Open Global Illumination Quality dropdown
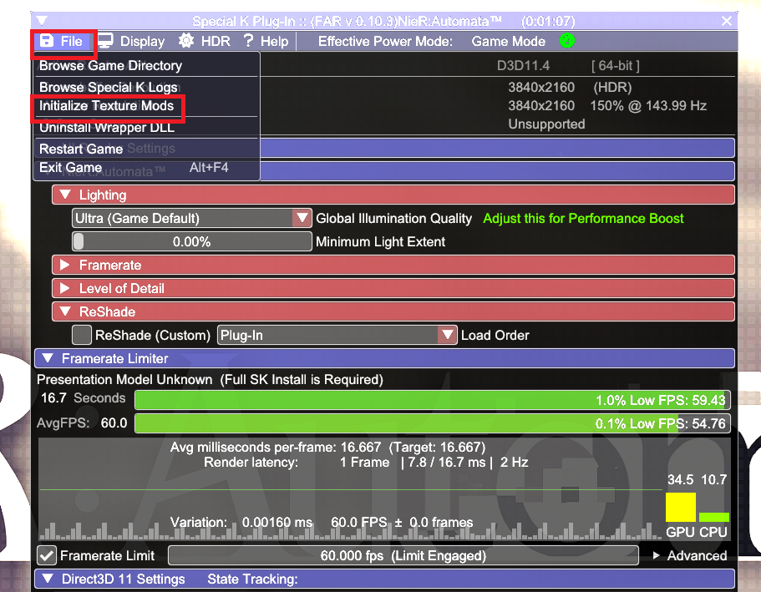Image resolution: width=761 pixels, height=592 pixels. [x=191, y=219]
